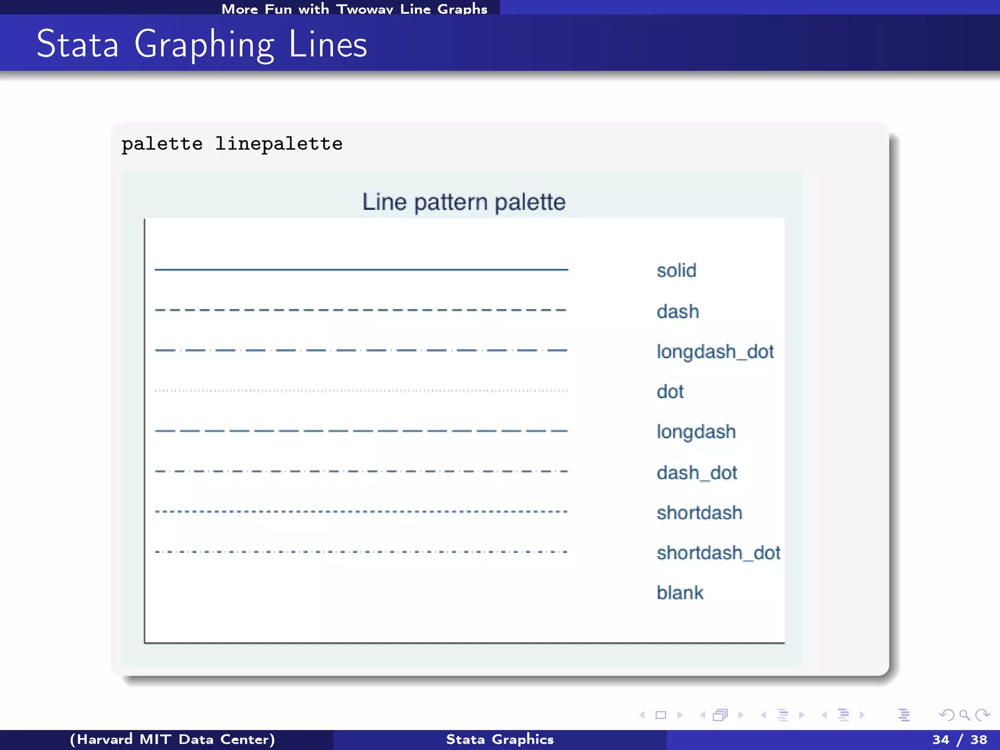Go to previous subsection using arrow
The height and width of the screenshot is (750, 1000).
763,715
